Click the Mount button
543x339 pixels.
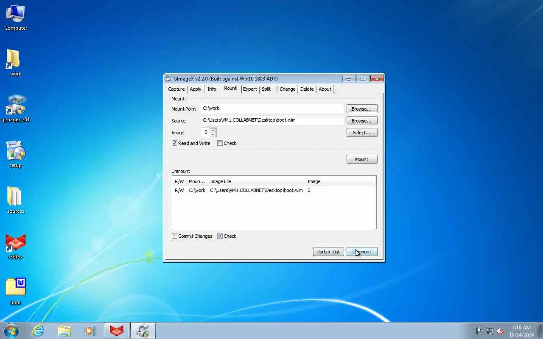click(362, 159)
